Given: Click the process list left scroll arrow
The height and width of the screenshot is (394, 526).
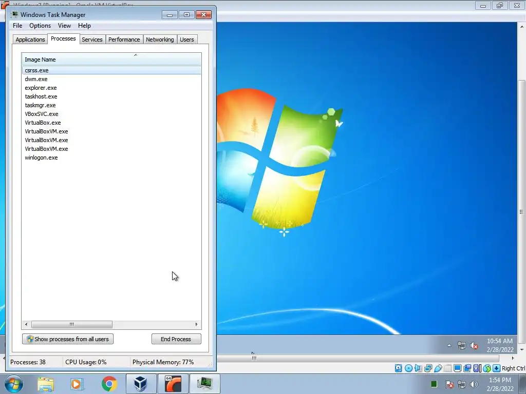Looking at the screenshot, I should click(x=26, y=324).
